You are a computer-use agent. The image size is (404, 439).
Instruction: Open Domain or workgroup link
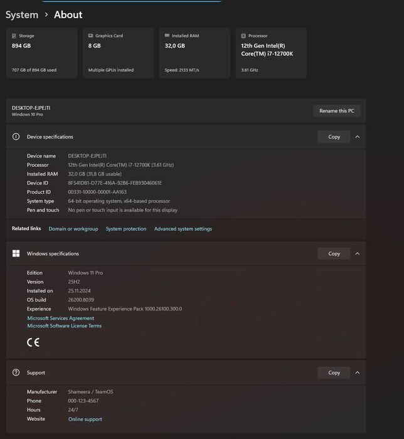point(73,229)
